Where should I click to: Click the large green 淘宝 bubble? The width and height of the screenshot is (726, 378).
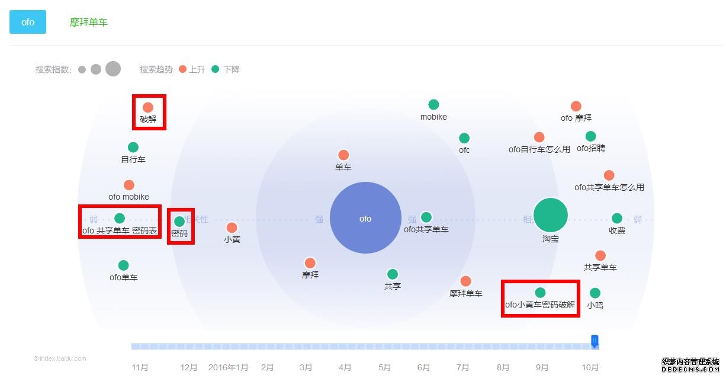550,215
